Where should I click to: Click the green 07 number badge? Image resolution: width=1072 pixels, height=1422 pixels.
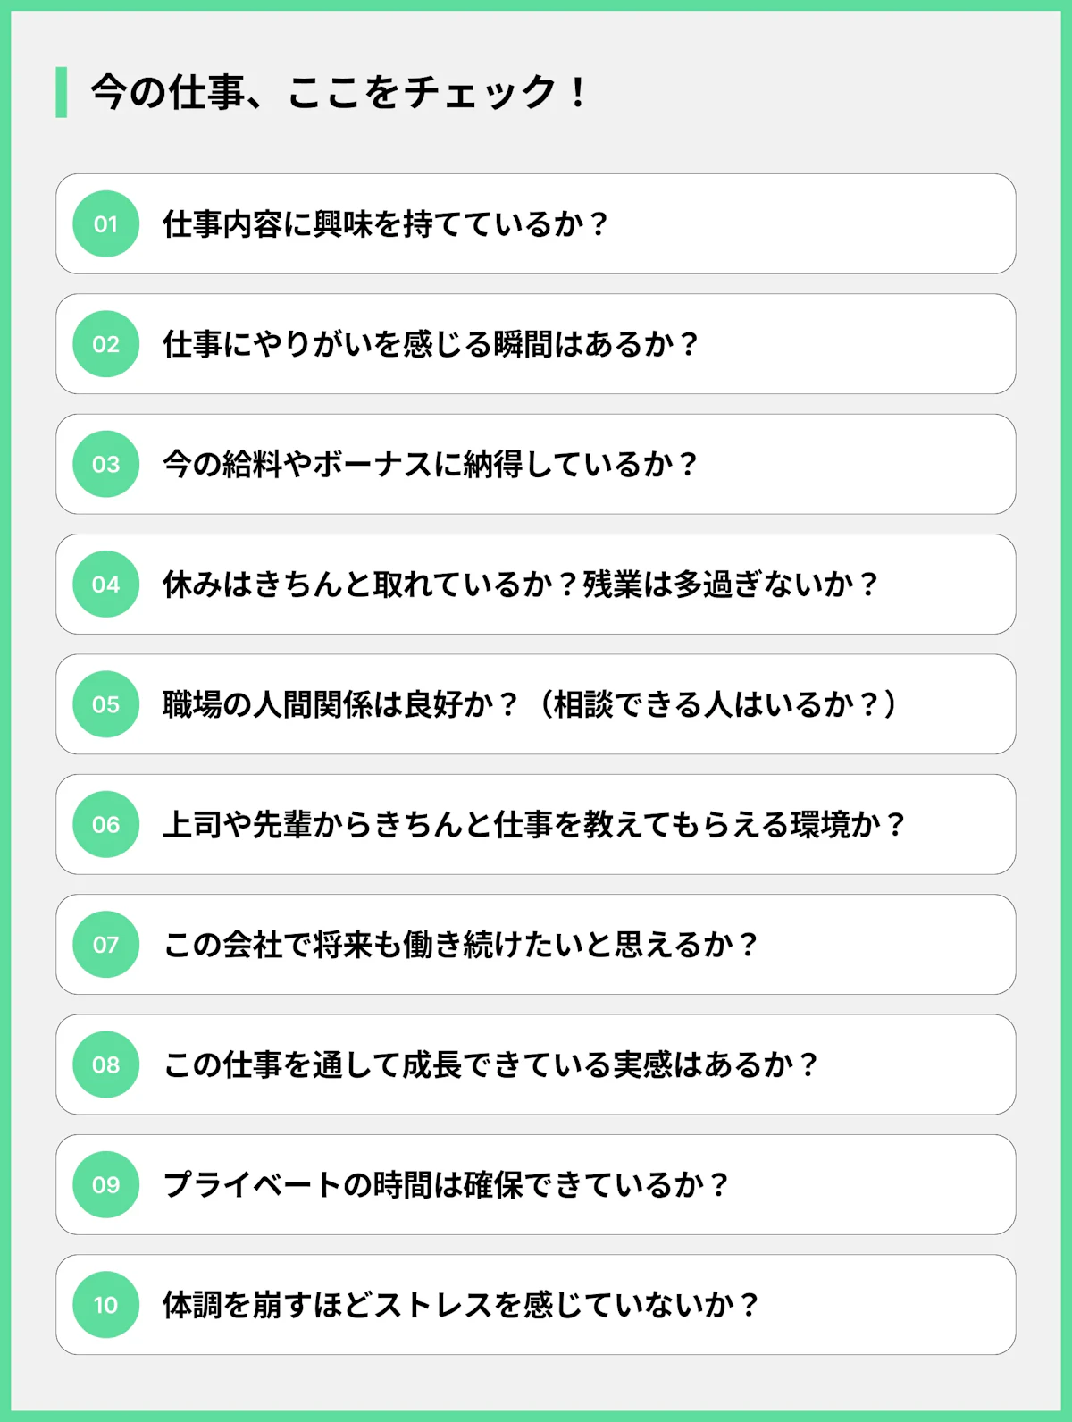point(105,945)
